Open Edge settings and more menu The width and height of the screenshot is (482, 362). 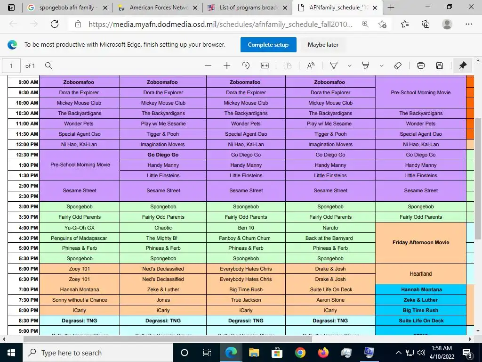tap(468, 24)
